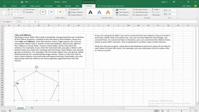Click the Save icon in the title bar

22,2
